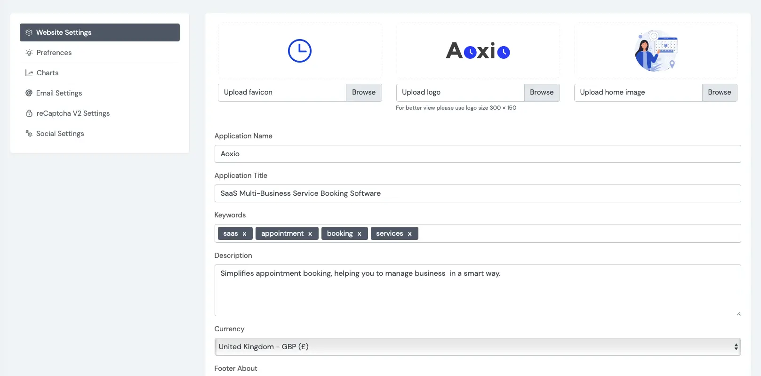
Task: Click the @ icon beside Email Settings
Action: [x=29, y=93]
